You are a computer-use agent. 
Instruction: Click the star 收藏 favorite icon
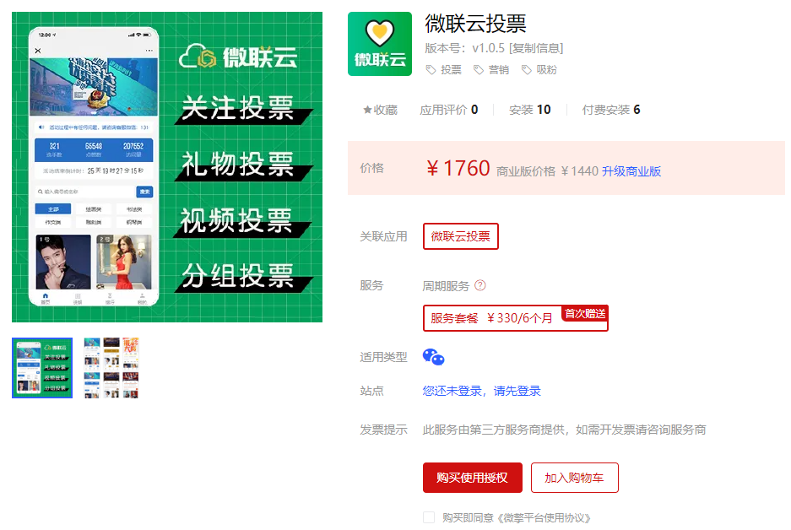pos(367,110)
